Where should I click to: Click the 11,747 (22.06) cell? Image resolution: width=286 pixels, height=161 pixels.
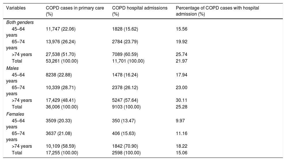point(61,29)
